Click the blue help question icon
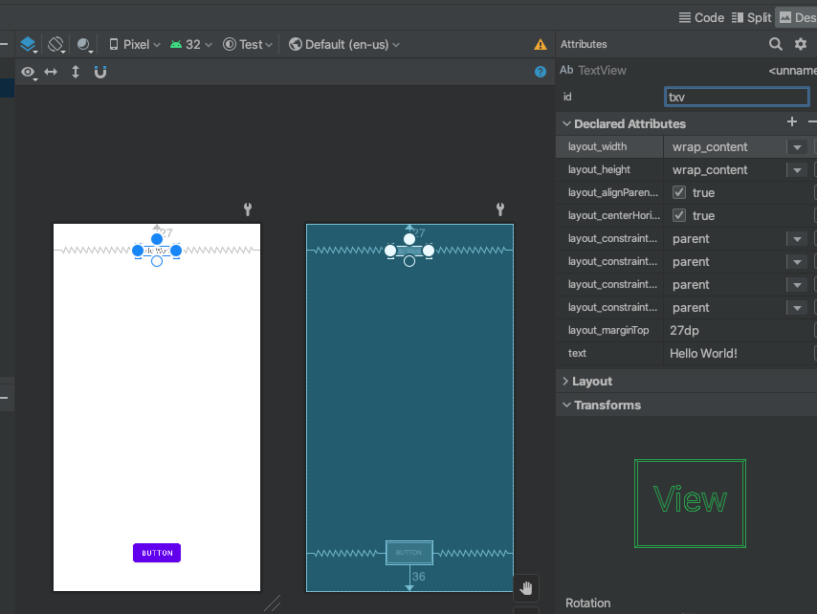The image size is (817, 614). [x=541, y=72]
